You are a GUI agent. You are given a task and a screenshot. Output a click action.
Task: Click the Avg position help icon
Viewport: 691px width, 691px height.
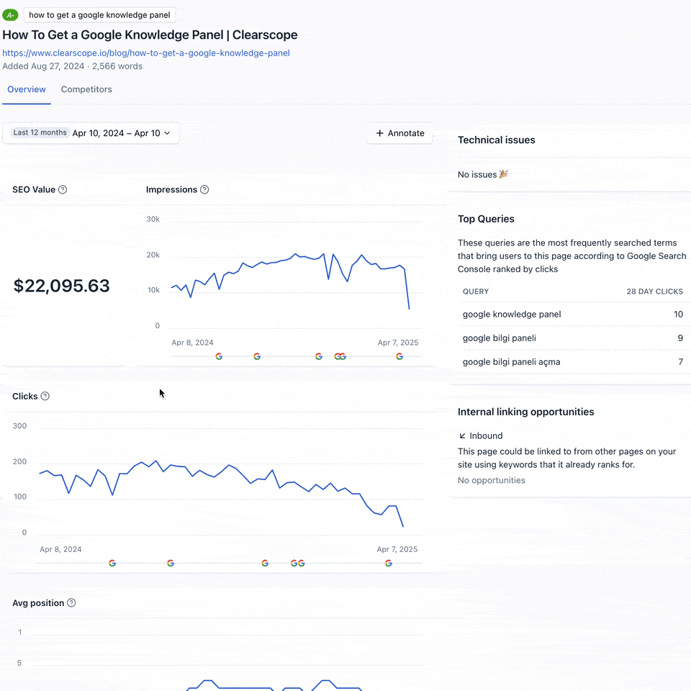pos(71,603)
